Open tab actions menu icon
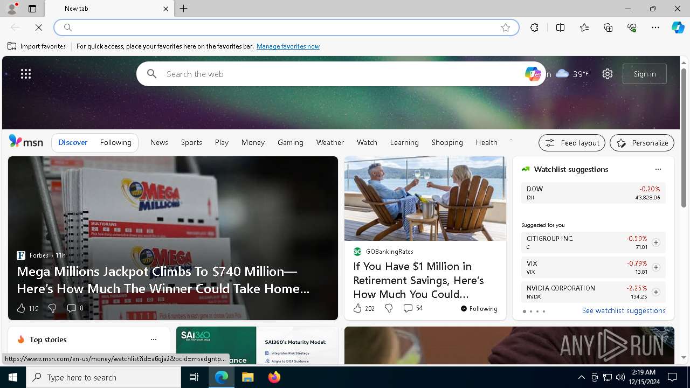Image resolution: width=690 pixels, height=388 pixels. (x=32, y=9)
